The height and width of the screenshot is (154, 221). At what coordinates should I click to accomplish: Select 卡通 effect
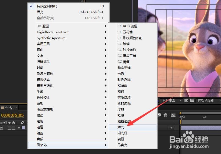tap(133, 74)
